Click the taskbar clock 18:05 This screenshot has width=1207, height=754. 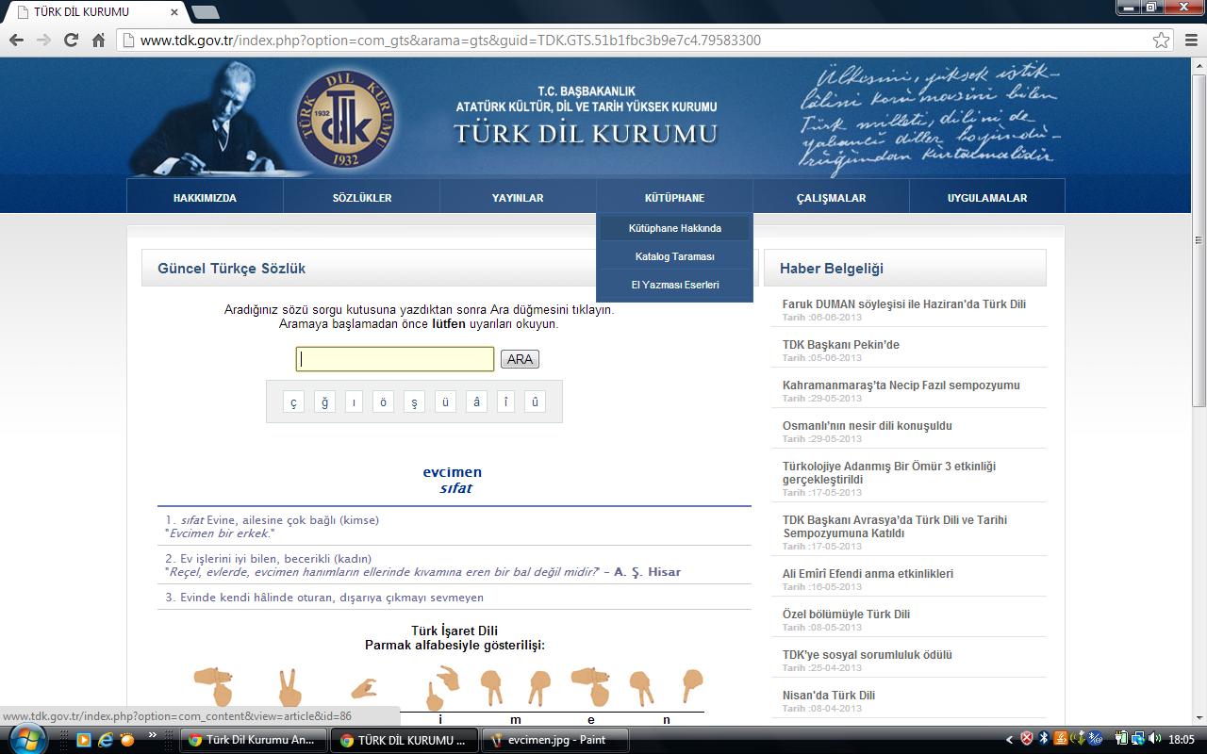click(x=1182, y=740)
